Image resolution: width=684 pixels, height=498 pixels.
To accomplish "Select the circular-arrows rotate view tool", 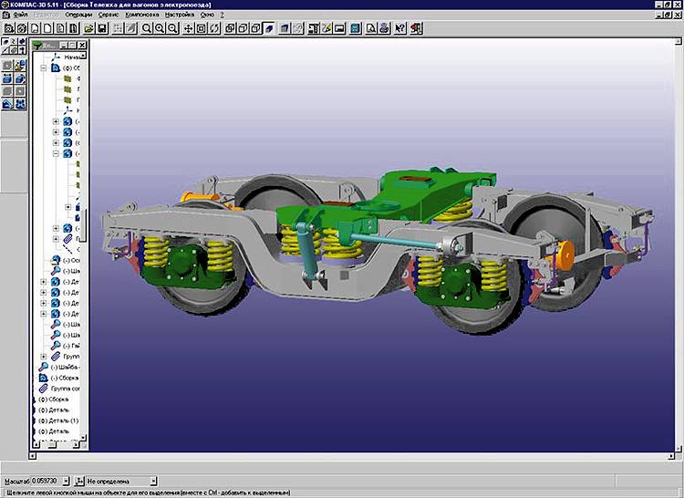I will pyautogui.click(x=214, y=29).
